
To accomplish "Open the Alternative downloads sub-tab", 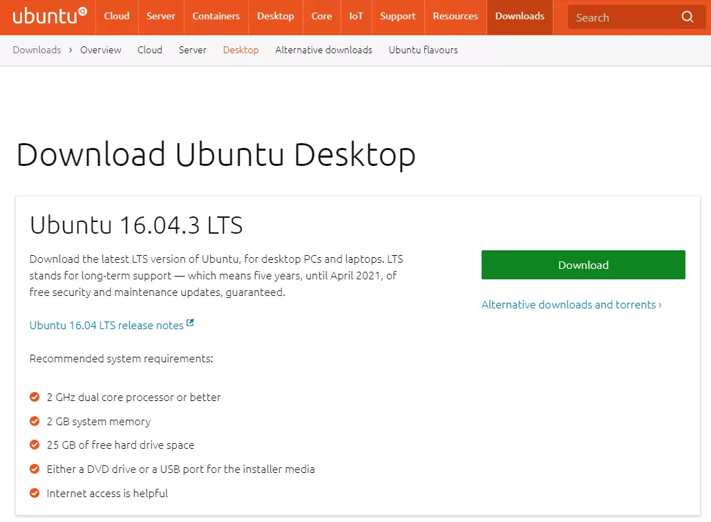I will (x=324, y=50).
